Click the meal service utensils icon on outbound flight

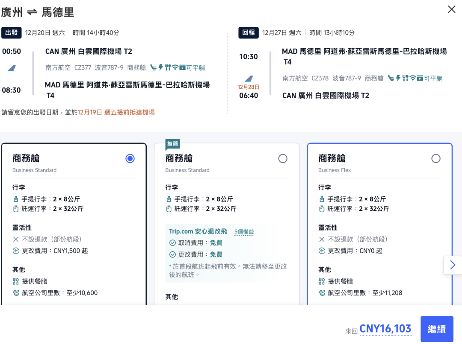[168, 67]
